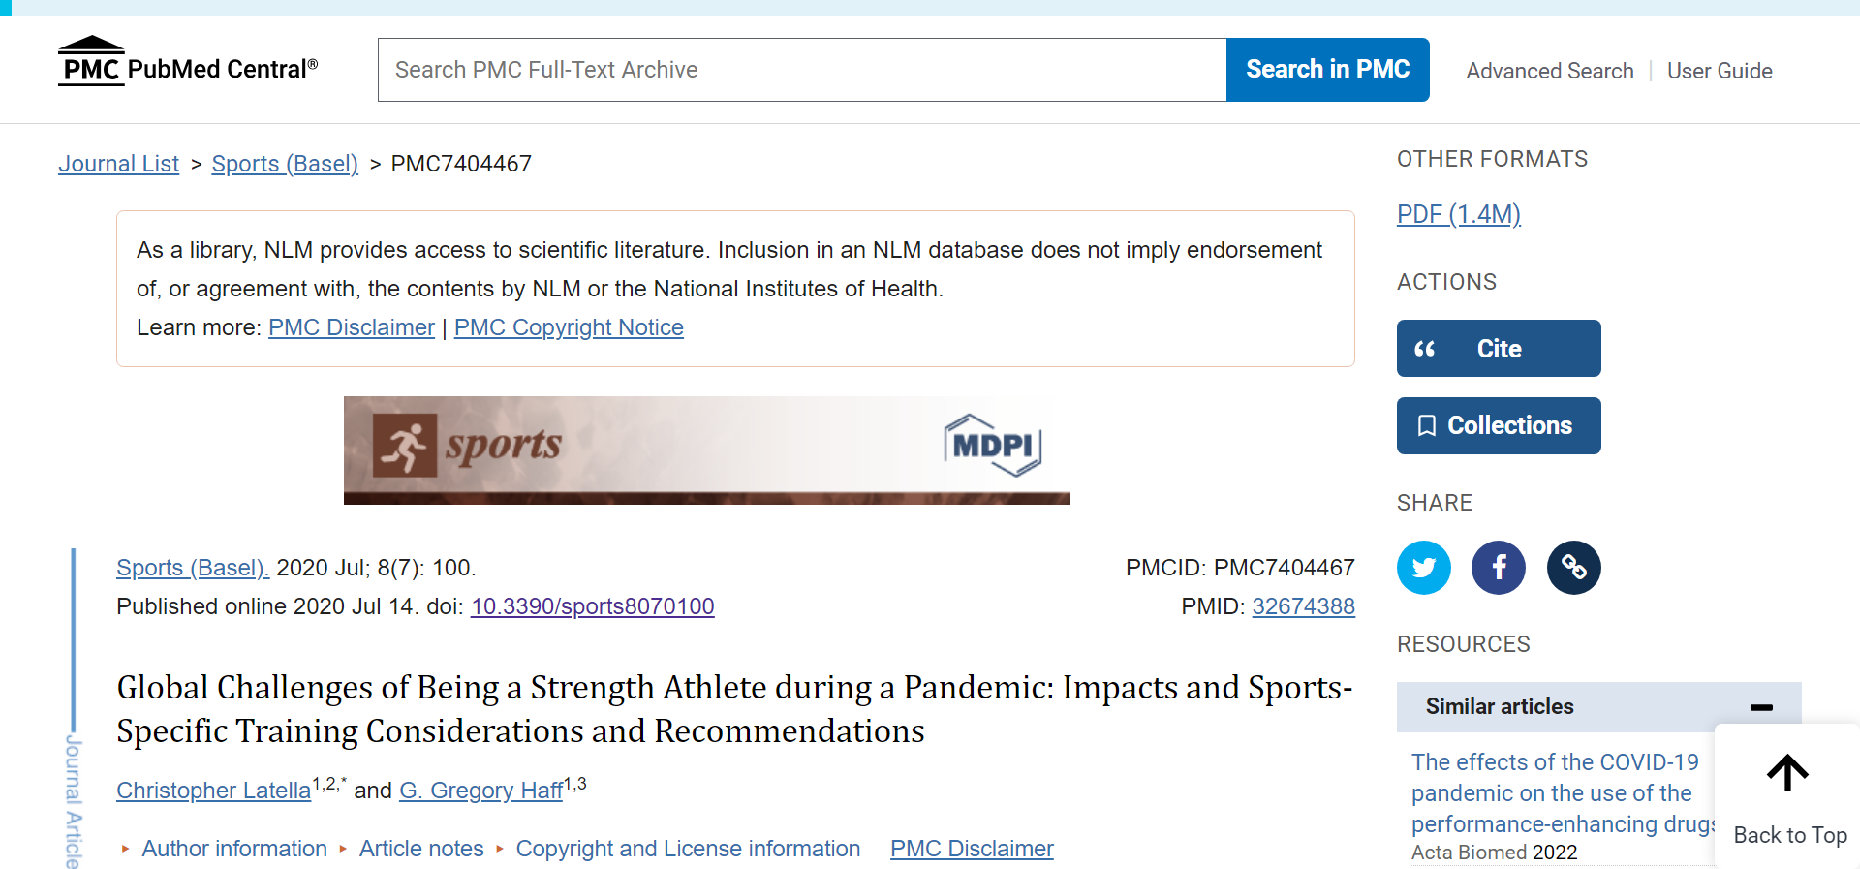The height and width of the screenshot is (869, 1860).
Task: Expand Copyright and License information
Action: [x=687, y=849]
